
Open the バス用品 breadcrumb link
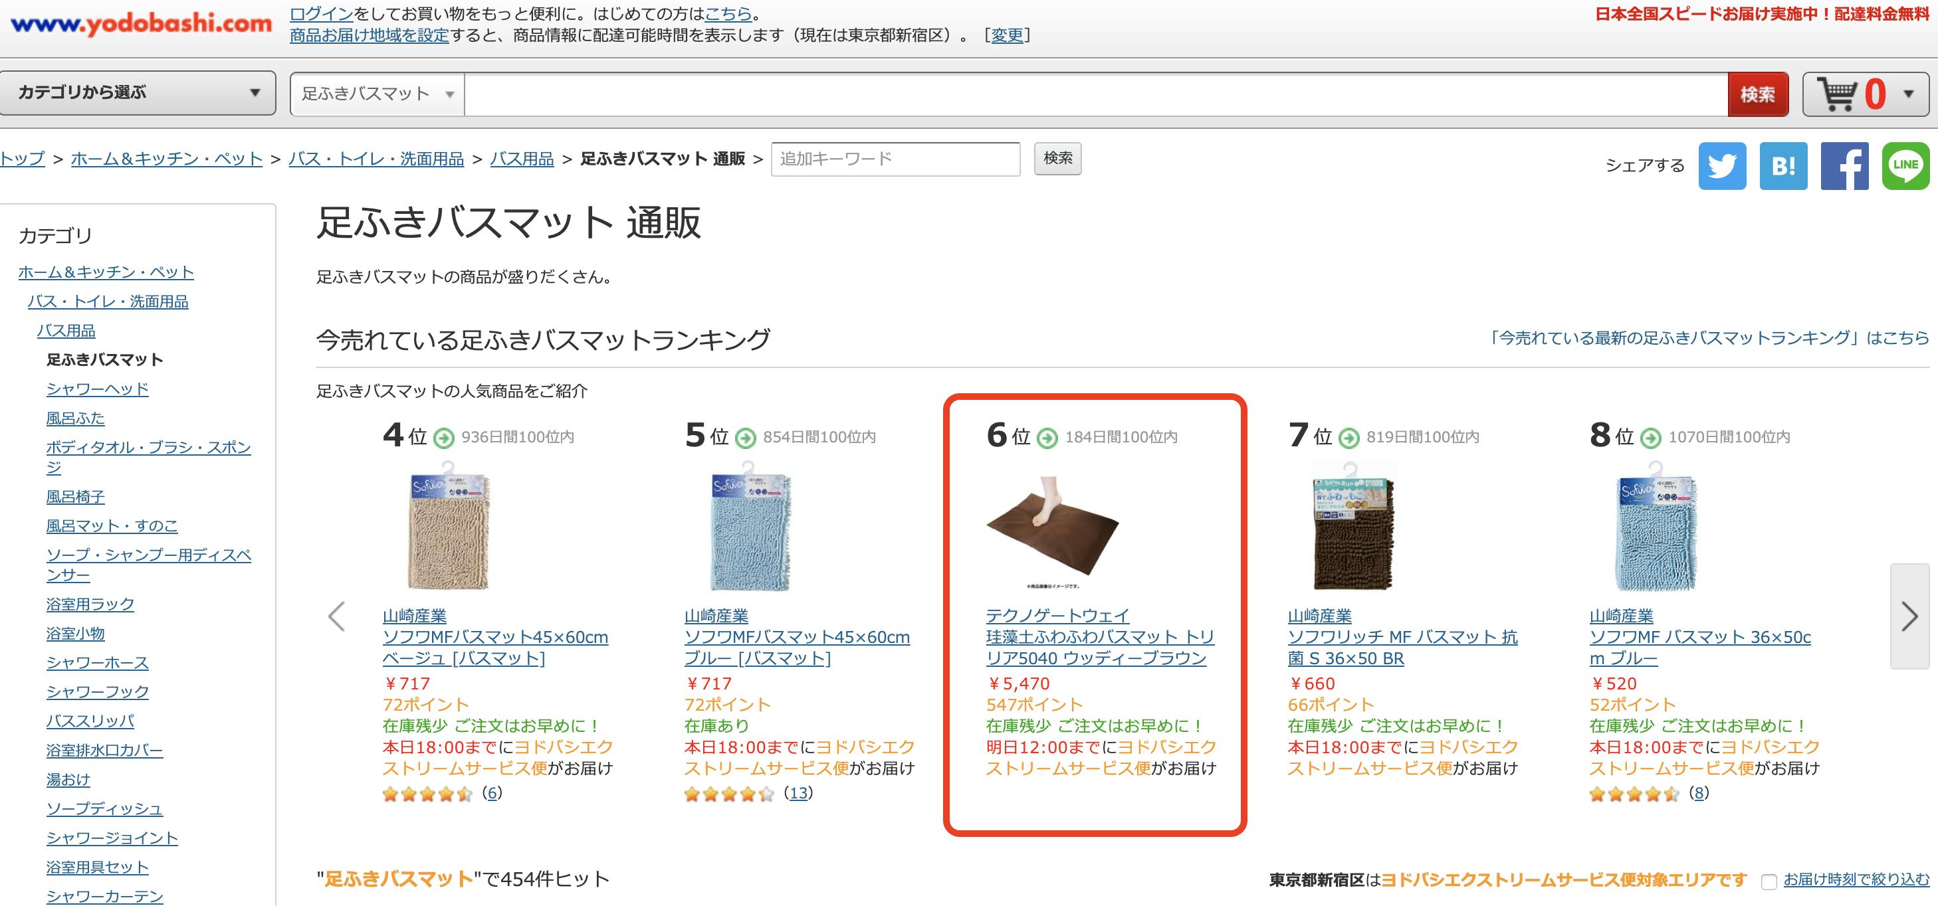point(521,159)
